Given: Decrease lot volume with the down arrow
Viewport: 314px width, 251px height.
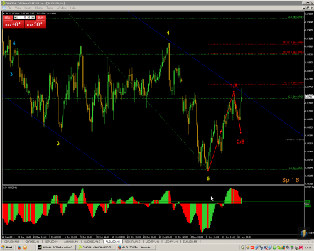Looking at the screenshot, I should coord(16,18).
